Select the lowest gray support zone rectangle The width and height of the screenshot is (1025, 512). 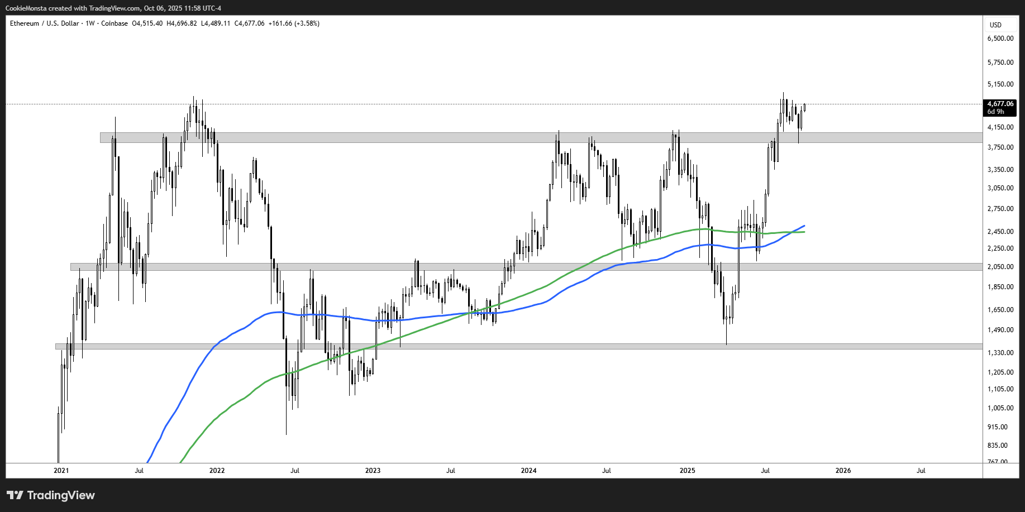(x=503, y=346)
